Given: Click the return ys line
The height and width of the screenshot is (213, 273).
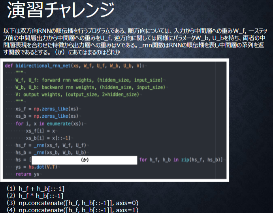Looking at the screenshot, I should click(27, 174).
